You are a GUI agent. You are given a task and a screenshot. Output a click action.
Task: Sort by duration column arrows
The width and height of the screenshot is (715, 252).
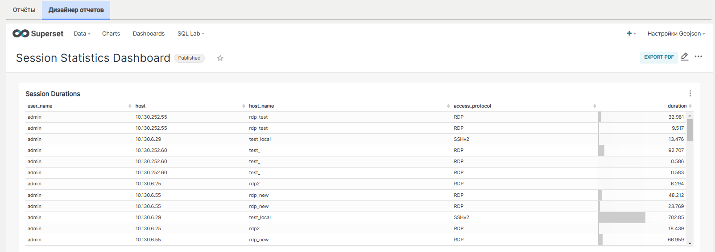click(690, 106)
